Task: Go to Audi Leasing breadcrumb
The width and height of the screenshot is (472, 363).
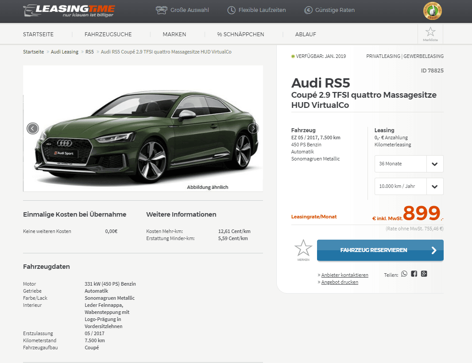Action: (x=64, y=52)
